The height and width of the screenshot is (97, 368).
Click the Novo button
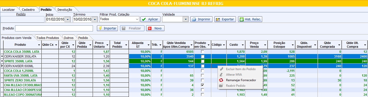pyautogui.click(x=155, y=28)
